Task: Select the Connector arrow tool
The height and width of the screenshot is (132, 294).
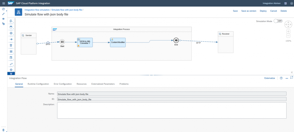Action: point(11,39)
